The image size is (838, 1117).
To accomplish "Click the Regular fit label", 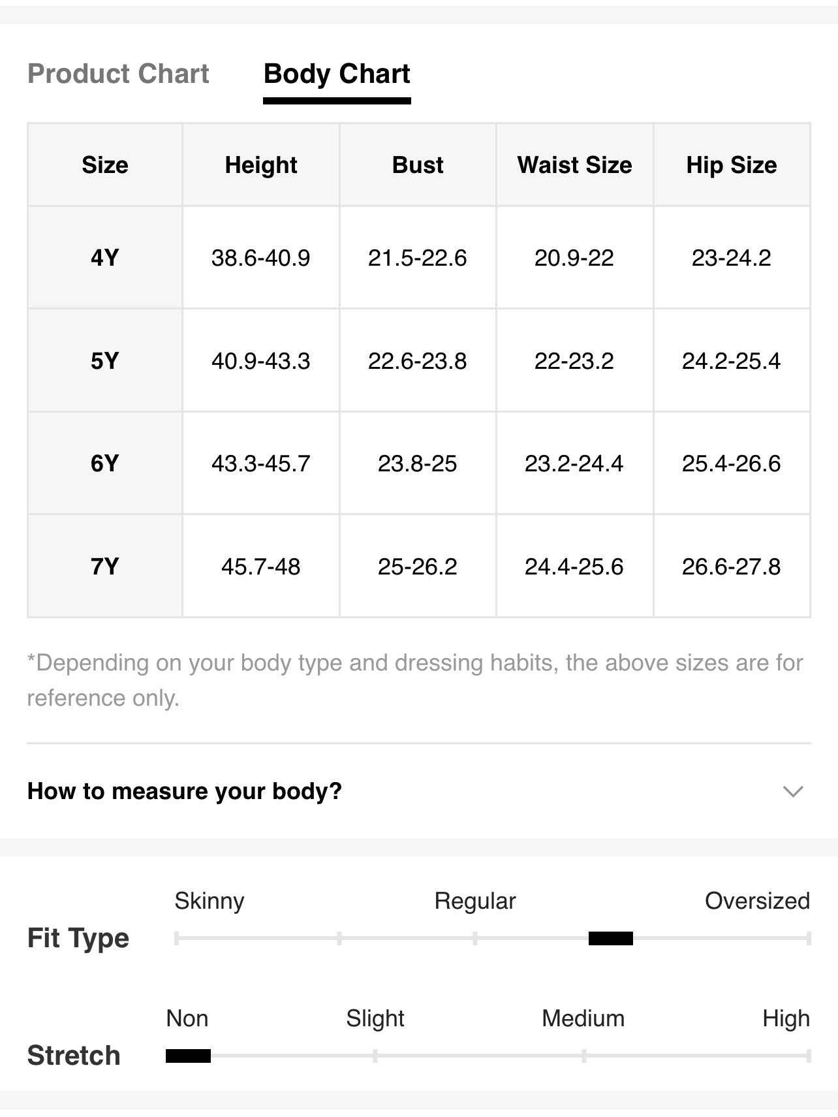I will click(475, 901).
